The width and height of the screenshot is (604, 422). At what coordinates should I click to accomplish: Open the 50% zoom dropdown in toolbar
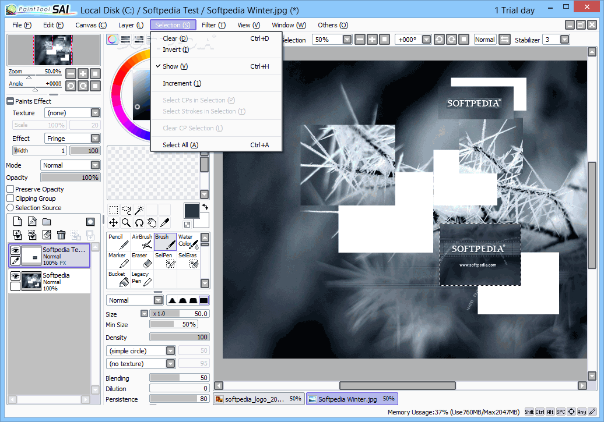(x=347, y=40)
